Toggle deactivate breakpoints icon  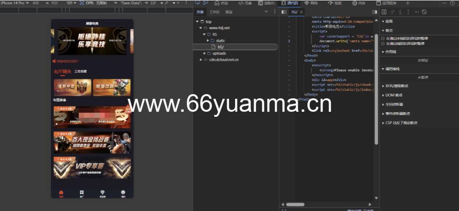424,12
